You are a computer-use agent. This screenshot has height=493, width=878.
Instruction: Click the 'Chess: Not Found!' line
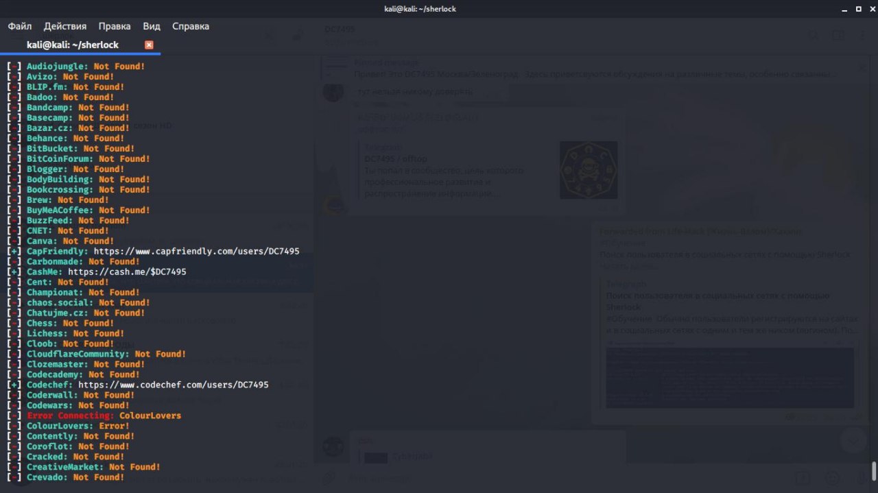tap(60, 323)
